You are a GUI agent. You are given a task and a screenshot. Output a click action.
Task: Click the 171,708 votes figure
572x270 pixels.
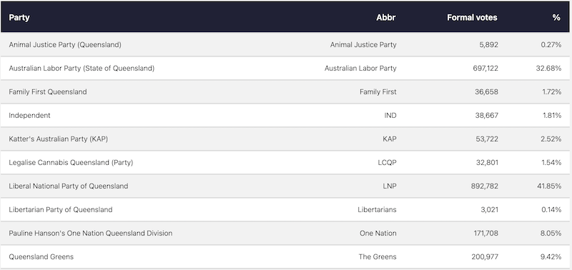(x=485, y=233)
